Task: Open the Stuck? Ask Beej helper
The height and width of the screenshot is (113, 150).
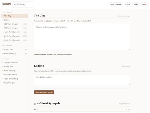Action: 116,4
